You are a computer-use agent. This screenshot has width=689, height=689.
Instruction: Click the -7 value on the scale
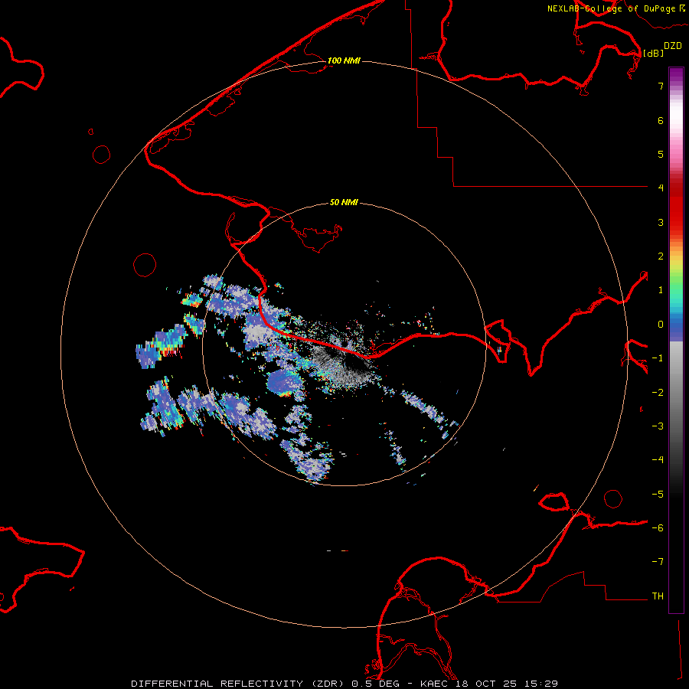[x=658, y=562]
